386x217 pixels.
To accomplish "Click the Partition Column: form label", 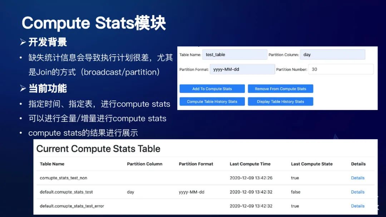I will (x=283, y=55).
